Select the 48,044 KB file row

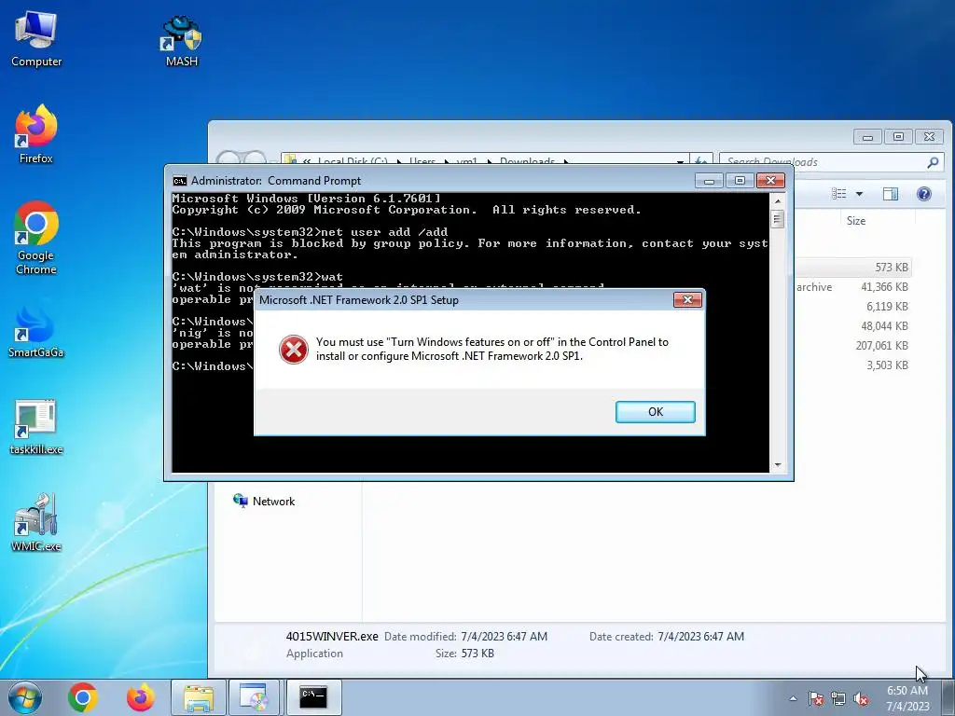(x=852, y=325)
